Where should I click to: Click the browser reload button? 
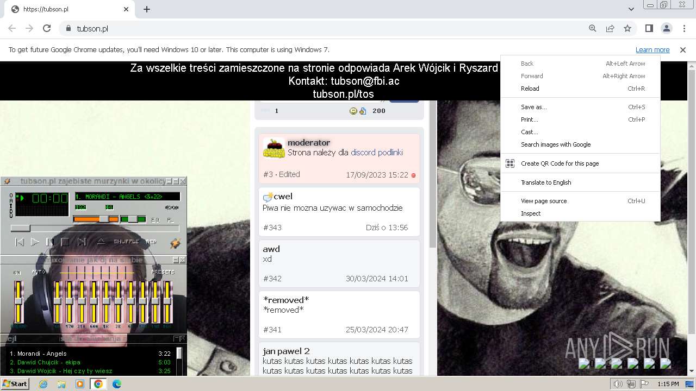47,28
